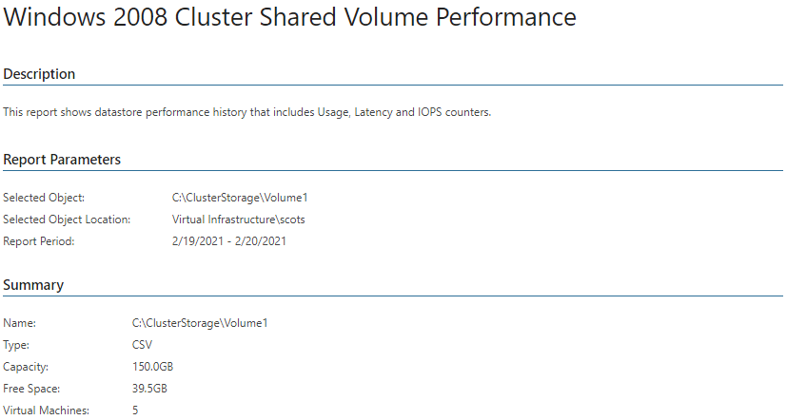
Task: Select the Description section heading
Action: pyautogui.click(x=39, y=74)
